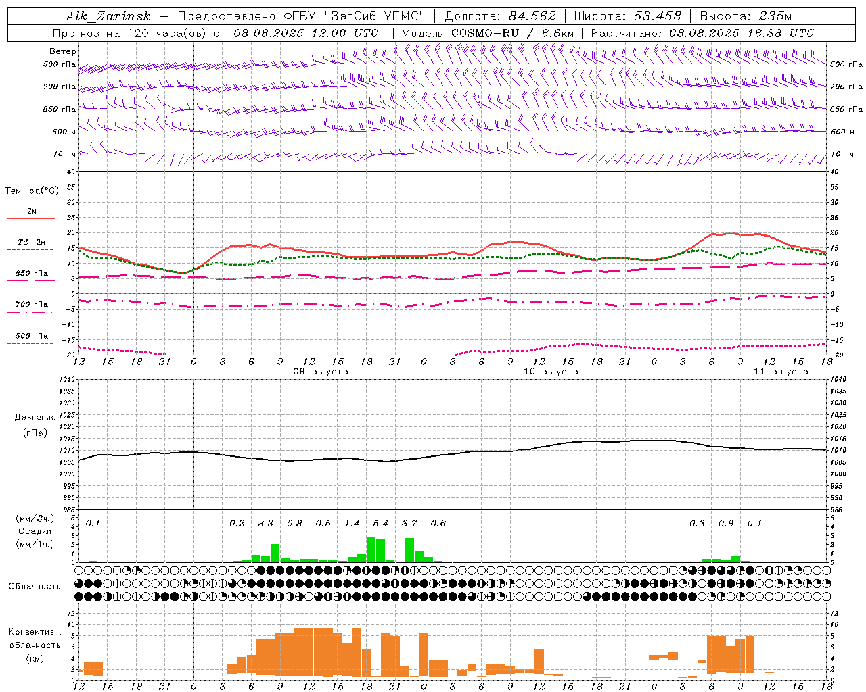Screen dimensions: 866x692
Task: Click the 09 августа date label
Action: click(x=321, y=372)
